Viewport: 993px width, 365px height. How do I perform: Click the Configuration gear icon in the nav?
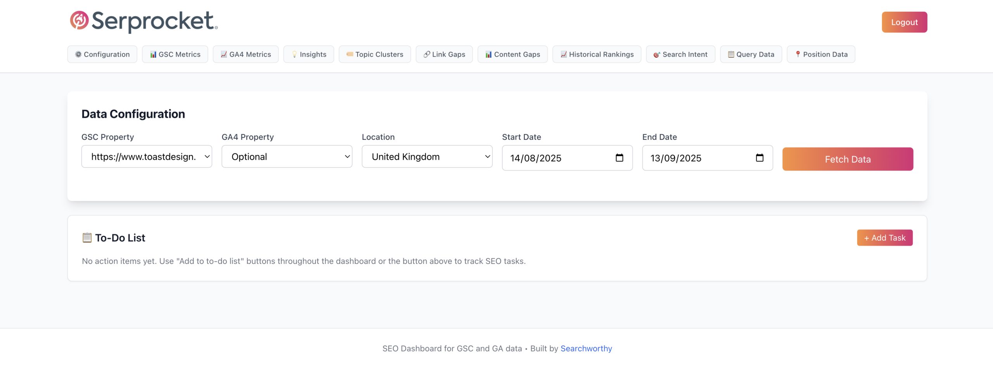click(78, 54)
